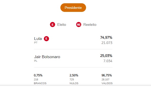The image size is (151, 93).
Task: Click the orange Presidente button
Action: click(x=73, y=8)
